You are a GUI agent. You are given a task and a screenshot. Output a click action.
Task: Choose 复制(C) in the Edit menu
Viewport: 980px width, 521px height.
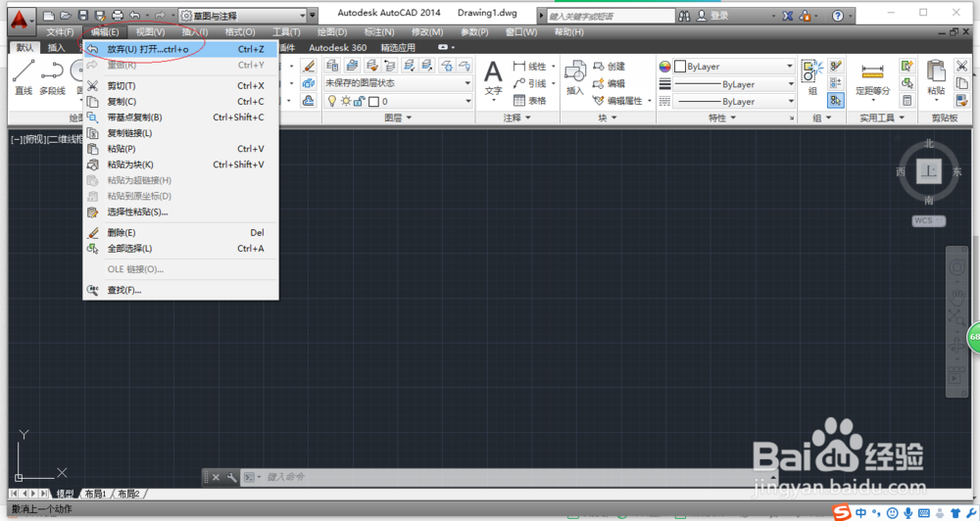(180, 101)
